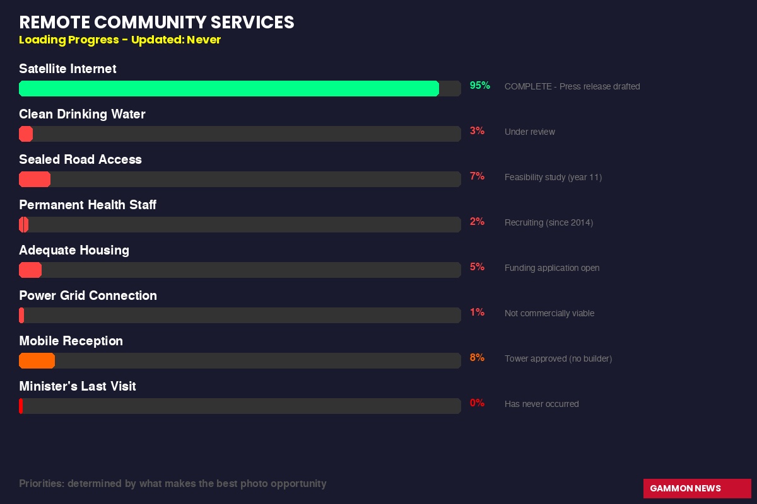This screenshot has height=504, width=757.
Task: Click the Priorities footnote at the bottom
Action: click(x=172, y=484)
